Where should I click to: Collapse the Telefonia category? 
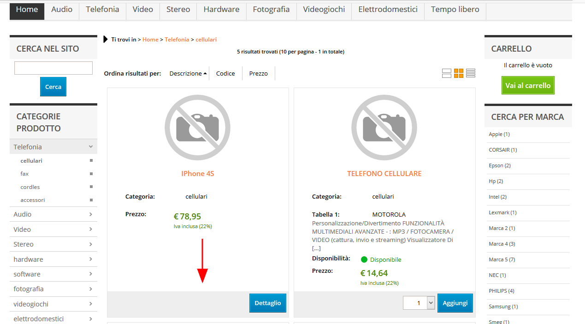tap(53, 147)
